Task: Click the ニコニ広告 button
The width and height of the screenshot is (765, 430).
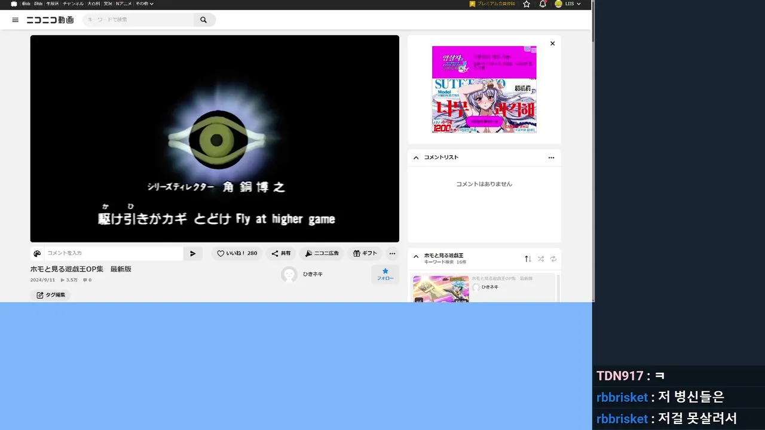Action: pos(322,253)
